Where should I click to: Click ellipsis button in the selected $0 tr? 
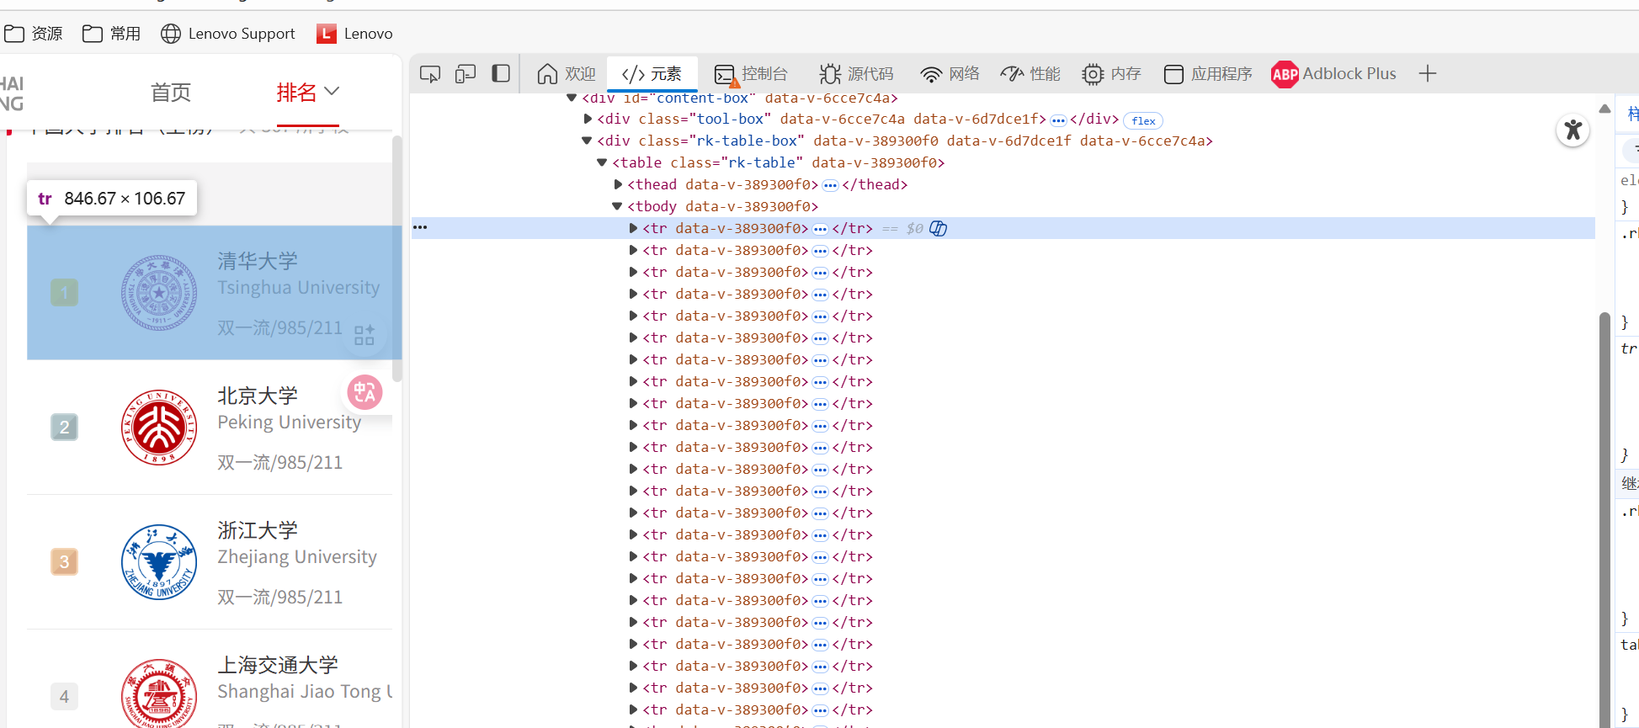[821, 229]
